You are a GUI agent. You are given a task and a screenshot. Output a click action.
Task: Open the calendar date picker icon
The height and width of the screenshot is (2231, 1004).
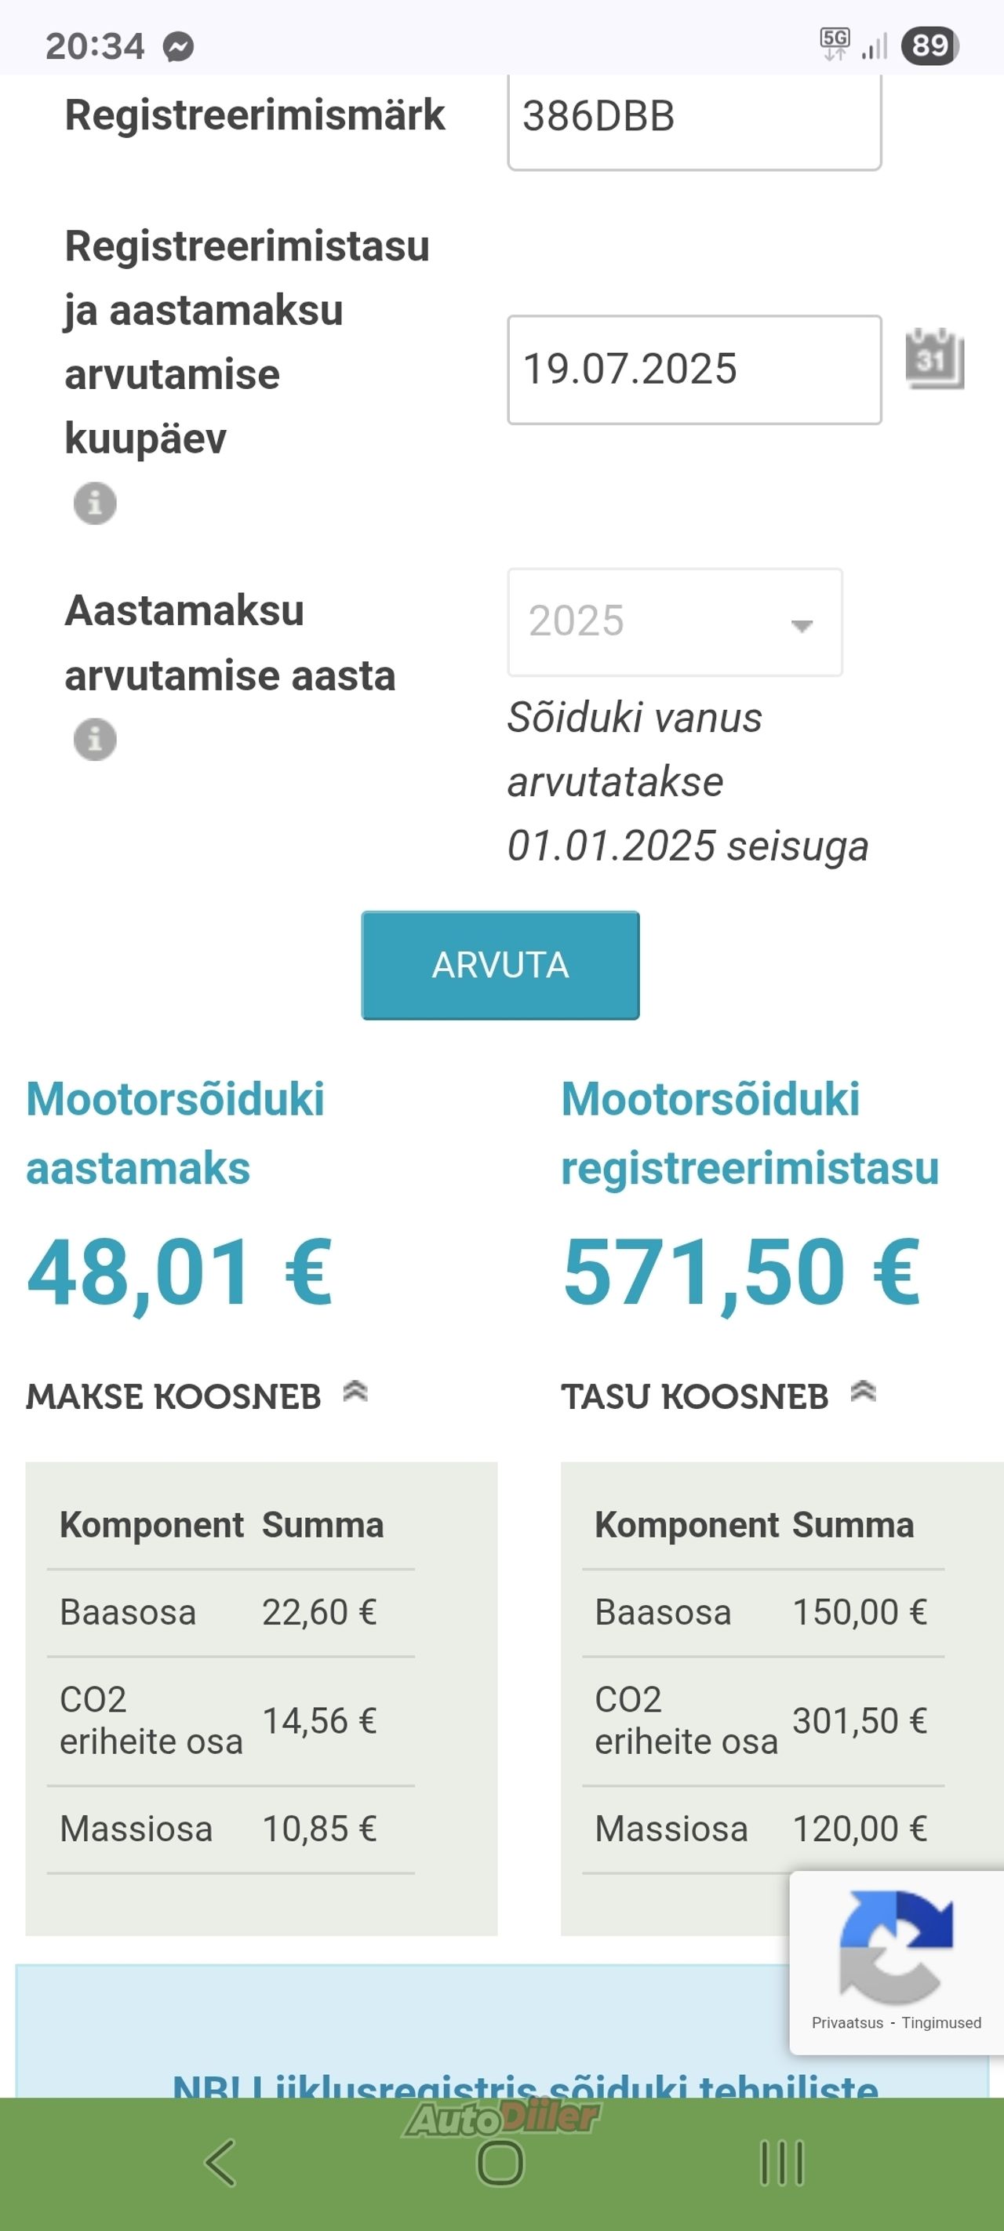(934, 358)
